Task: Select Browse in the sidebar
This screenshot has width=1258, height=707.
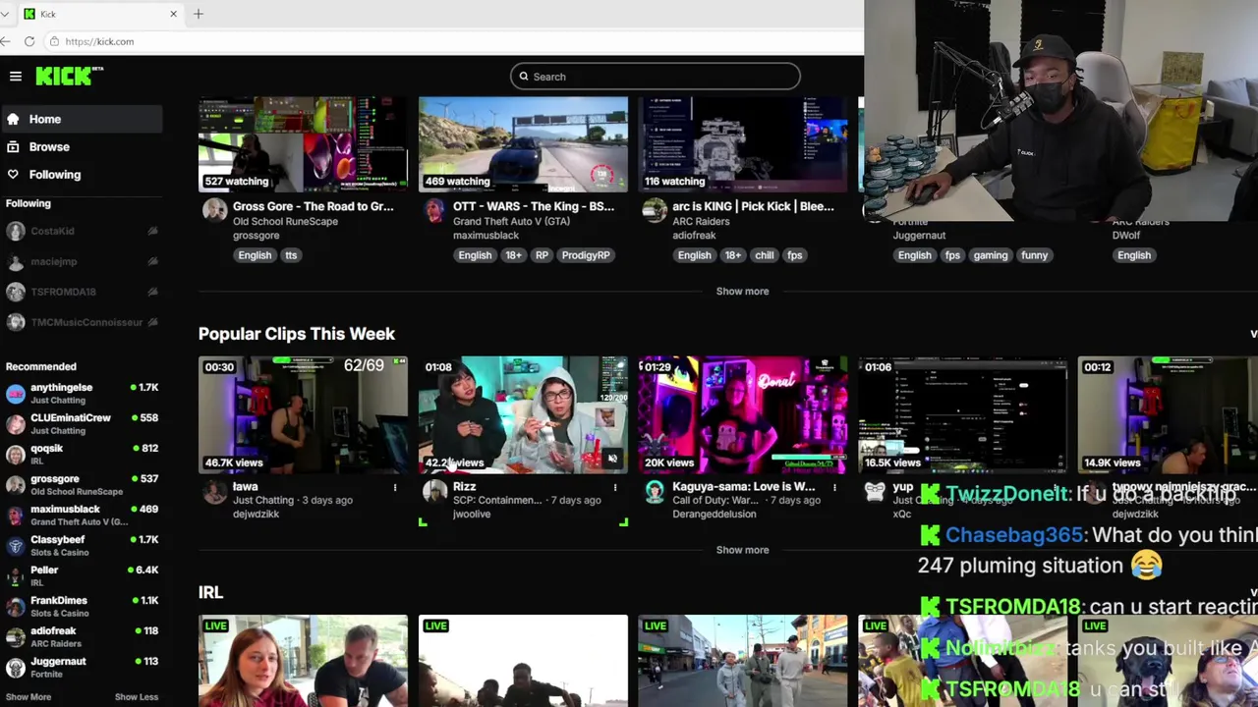Action: 82,146
